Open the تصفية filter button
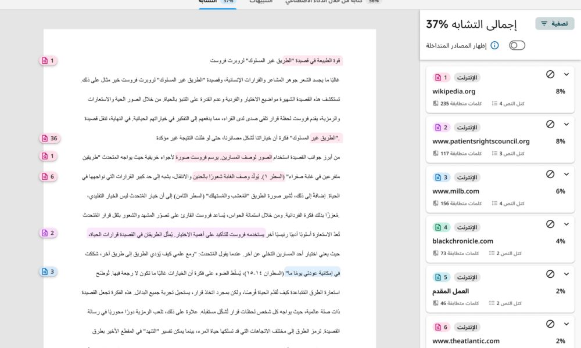Viewport: 581px width, 348px height. (554, 24)
